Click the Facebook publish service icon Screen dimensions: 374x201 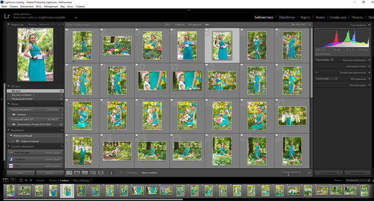coord(11,159)
